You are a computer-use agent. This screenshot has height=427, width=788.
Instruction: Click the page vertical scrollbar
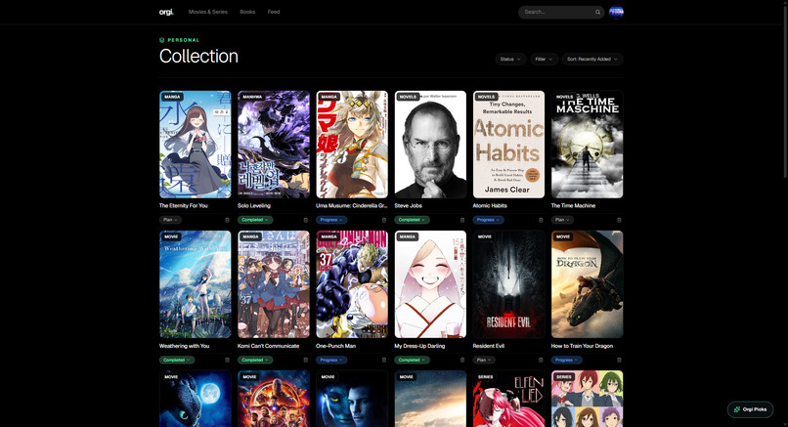[785, 91]
